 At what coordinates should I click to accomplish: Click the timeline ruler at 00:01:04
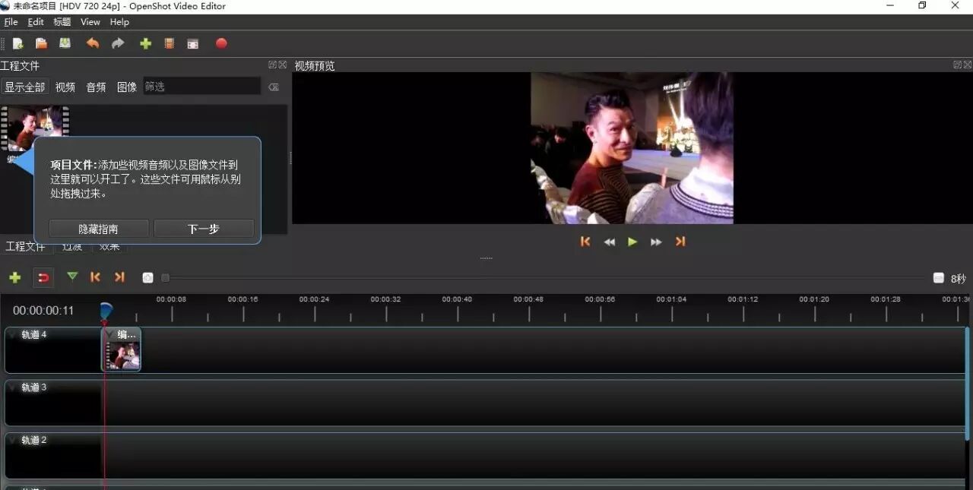[671, 299]
